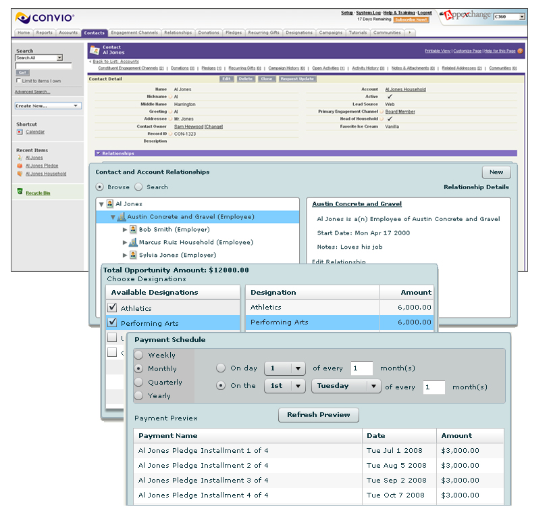Image resolution: width=551 pixels, height=511 pixels.
Task: Open the Engagement Channels tab
Action: [133, 32]
